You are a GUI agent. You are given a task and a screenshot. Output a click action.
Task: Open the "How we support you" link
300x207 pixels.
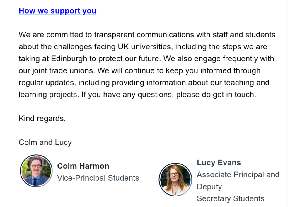coord(57,11)
